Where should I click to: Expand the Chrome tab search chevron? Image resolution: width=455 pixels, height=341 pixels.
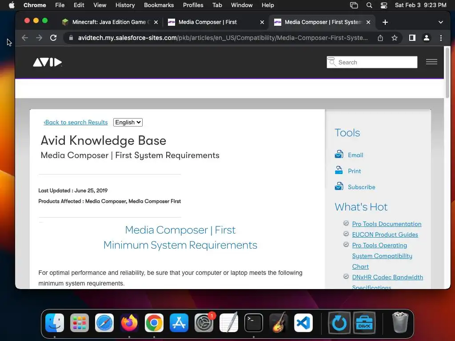pyautogui.click(x=440, y=22)
